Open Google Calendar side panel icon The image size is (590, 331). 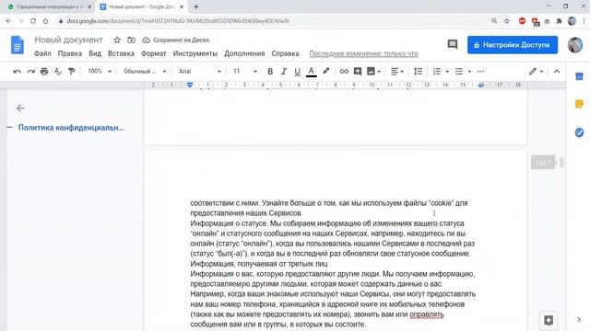579,76
